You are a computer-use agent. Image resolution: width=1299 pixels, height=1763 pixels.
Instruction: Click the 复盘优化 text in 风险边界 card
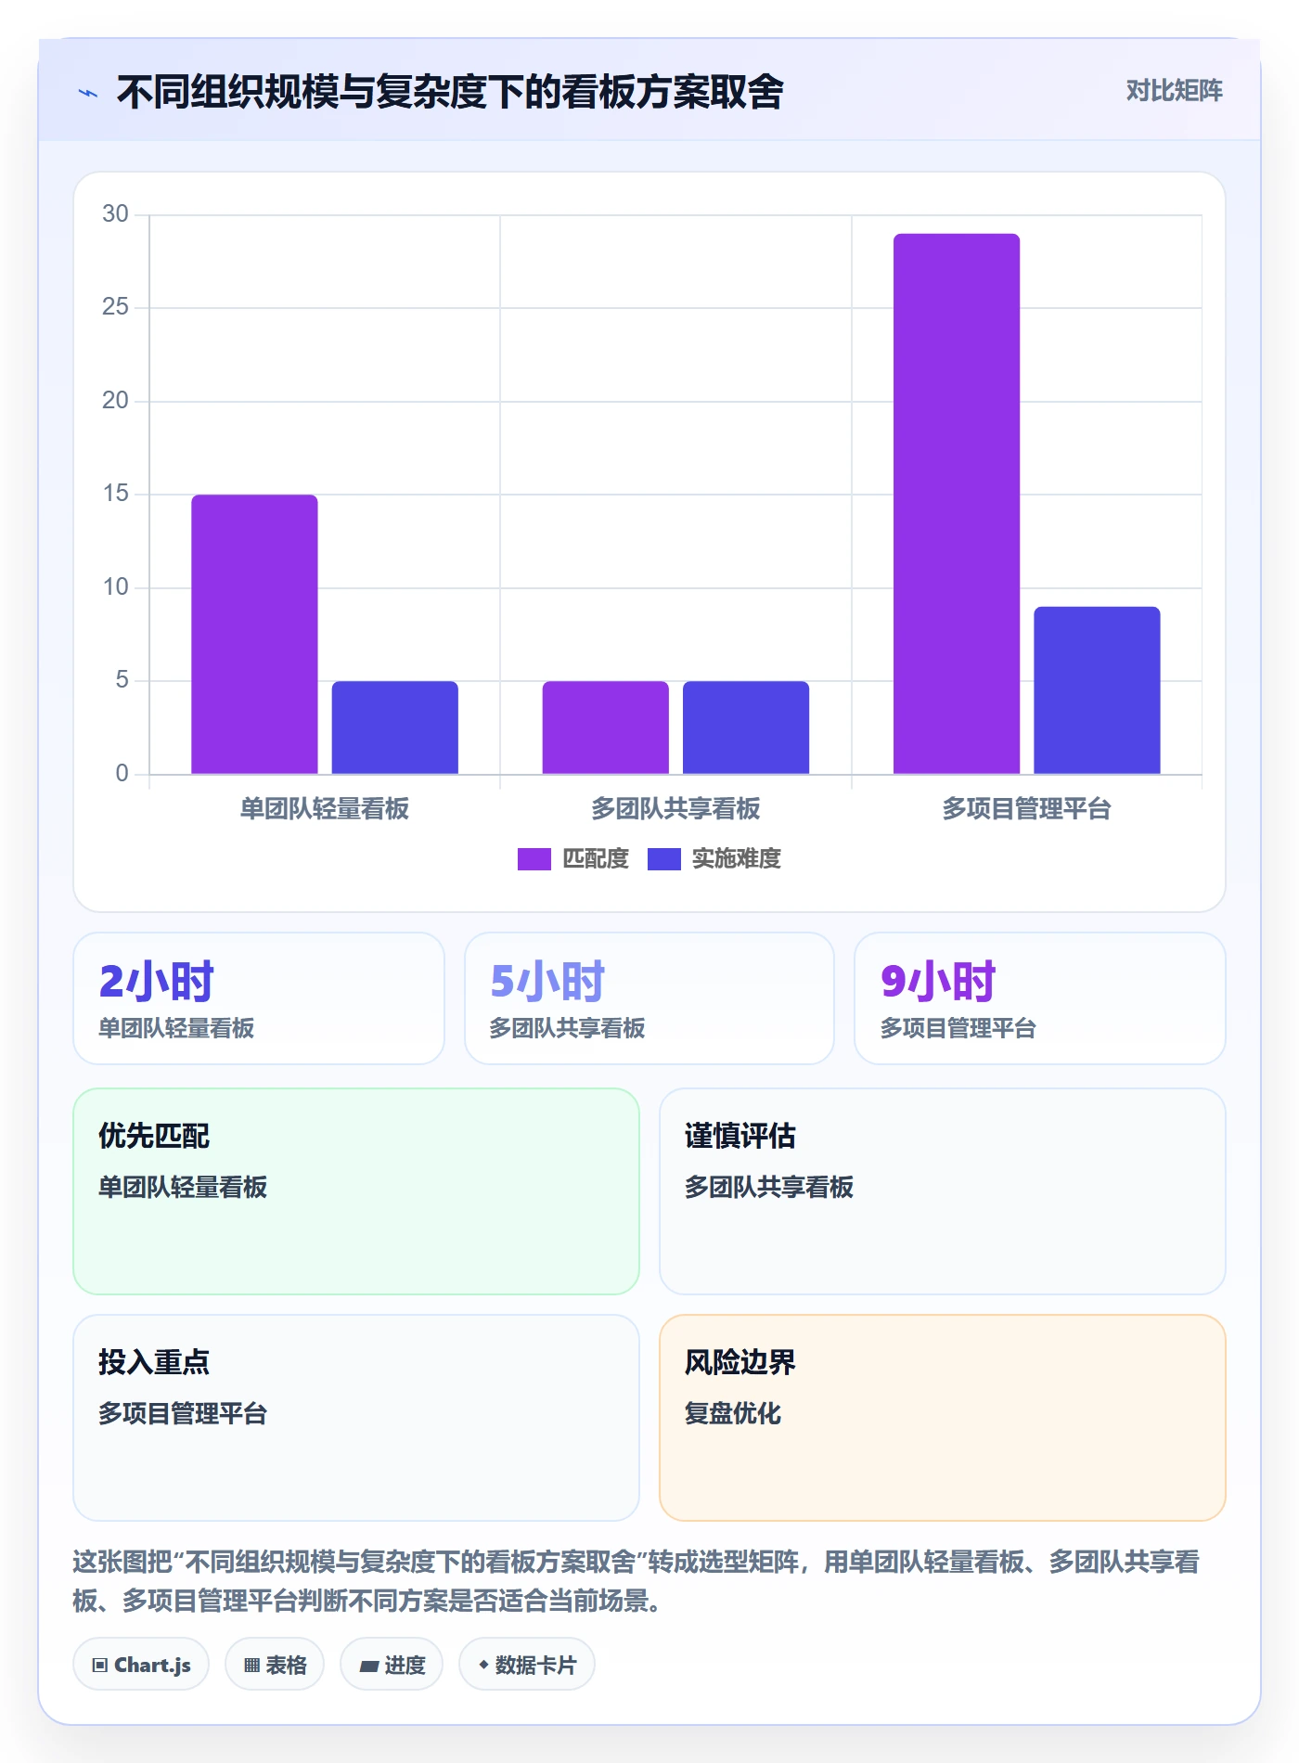click(x=733, y=1413)
